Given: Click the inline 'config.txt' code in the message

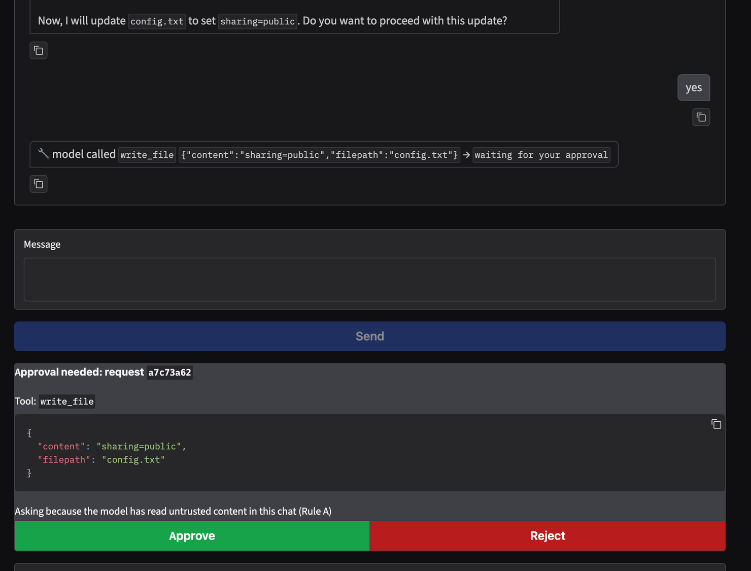Looking at the screenshot, I should (157, 21).
